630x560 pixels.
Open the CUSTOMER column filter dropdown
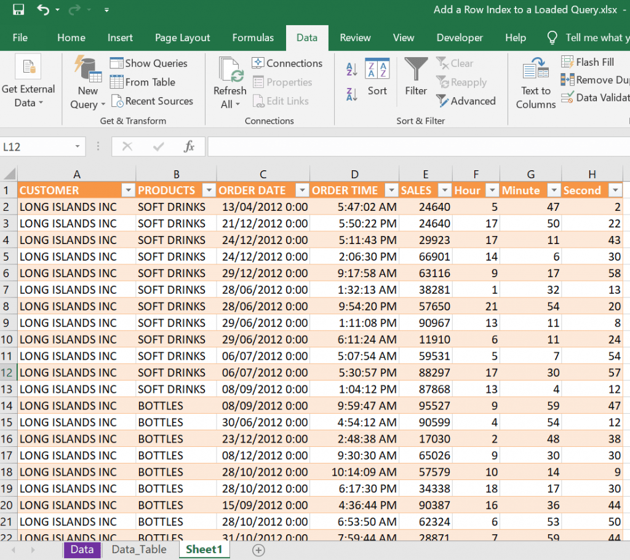tap(127, 190)
